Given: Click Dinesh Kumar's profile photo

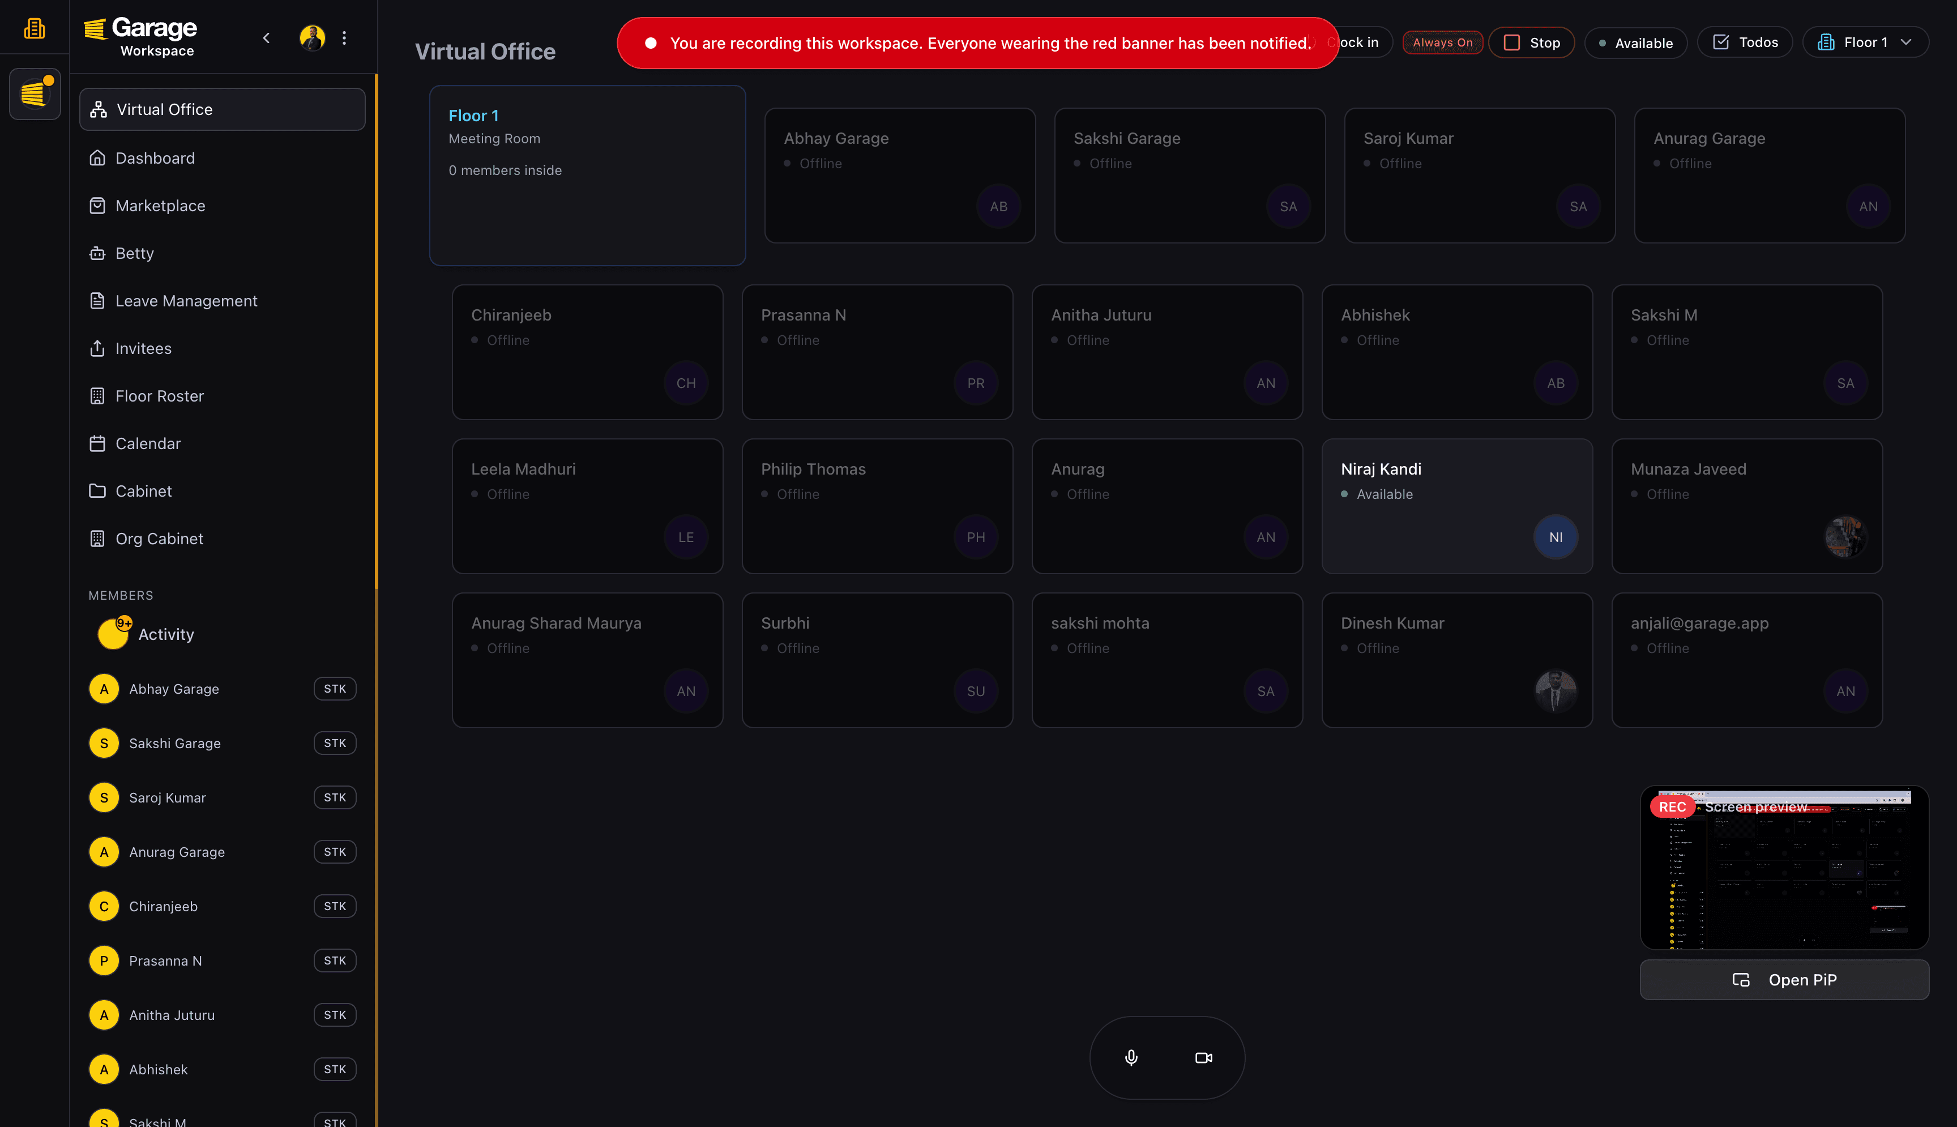Looking at the screenshot, I should pos(1556,690).
